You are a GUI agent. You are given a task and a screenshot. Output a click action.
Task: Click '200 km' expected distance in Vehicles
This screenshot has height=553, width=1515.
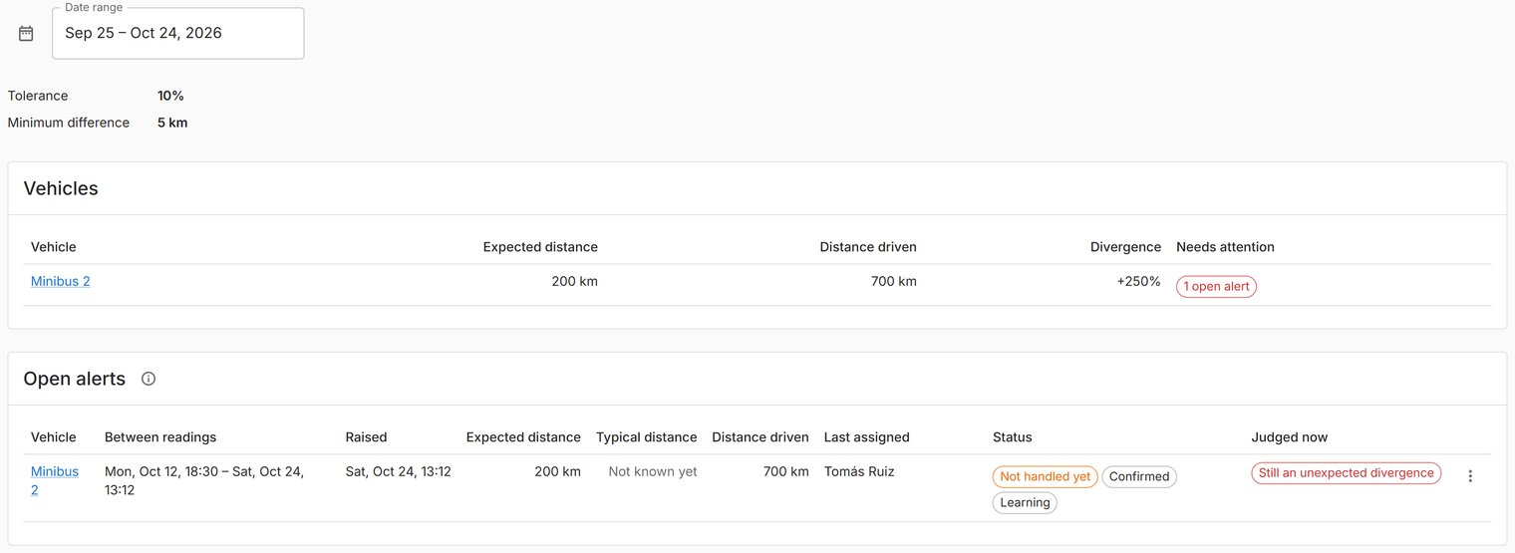click(x=574, y=281)
